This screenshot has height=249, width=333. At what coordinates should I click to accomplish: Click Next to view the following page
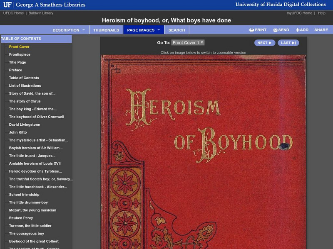tap(265, 43)
